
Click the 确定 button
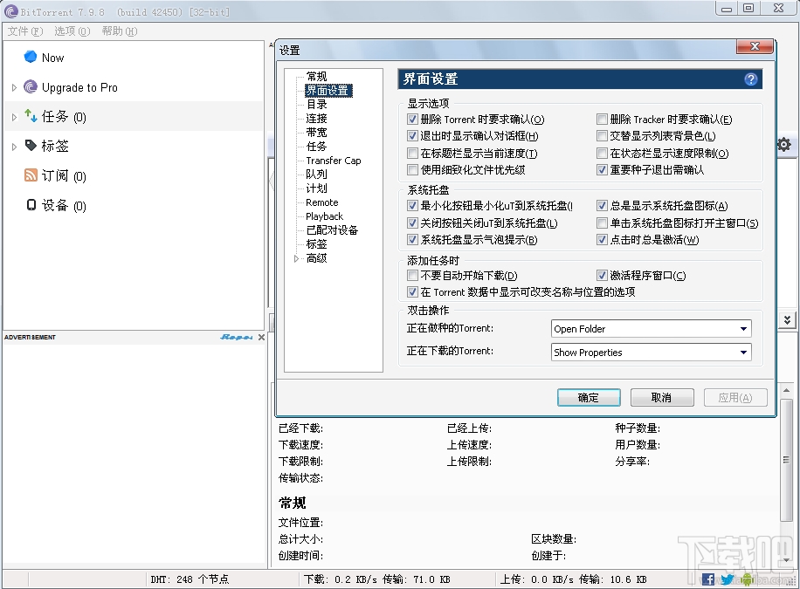tap(588, 397)
